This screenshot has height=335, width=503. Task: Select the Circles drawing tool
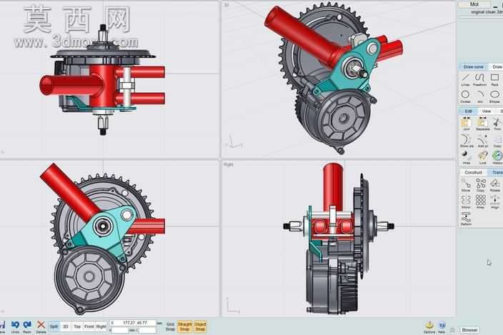(465, 96)
